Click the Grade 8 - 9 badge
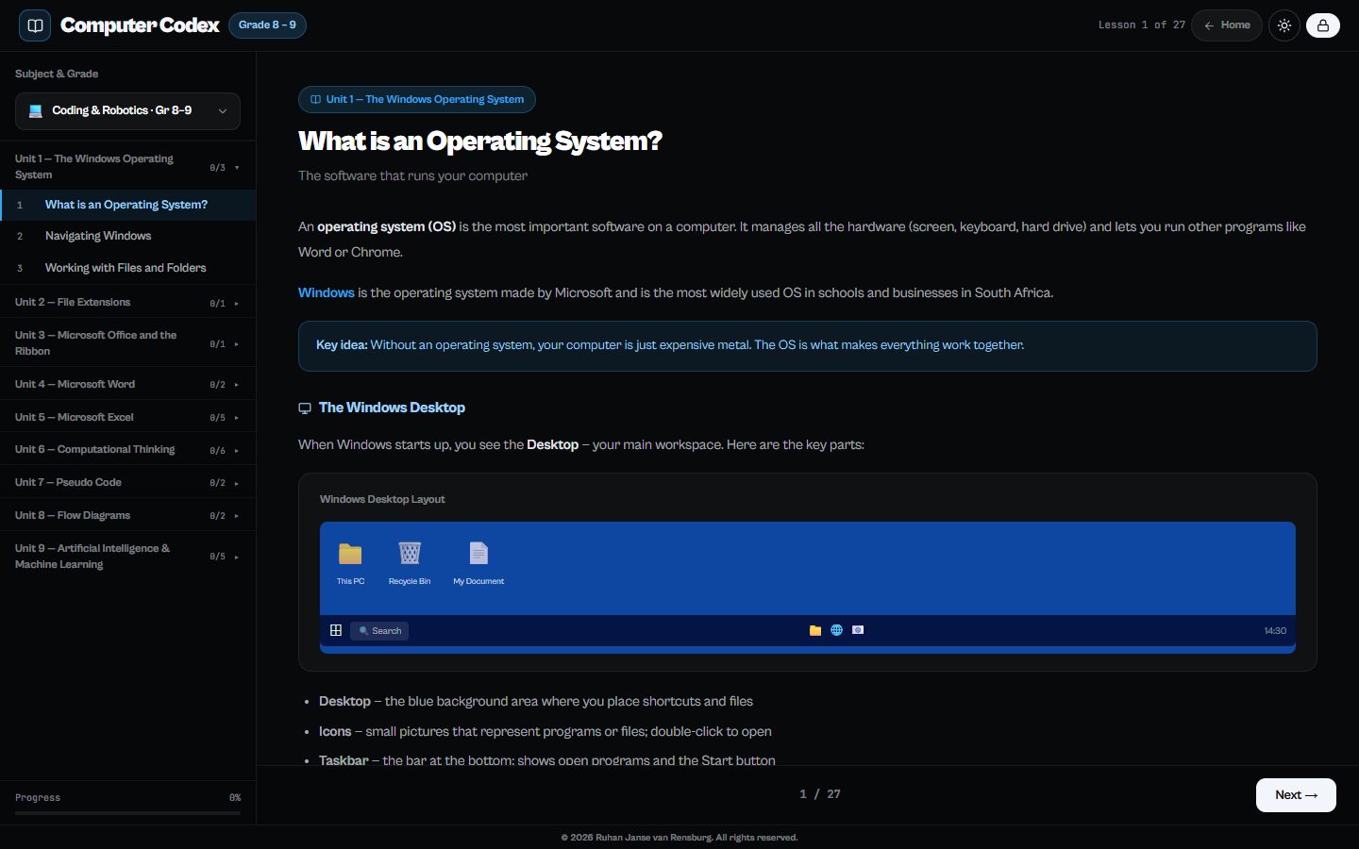 [267, 25]
